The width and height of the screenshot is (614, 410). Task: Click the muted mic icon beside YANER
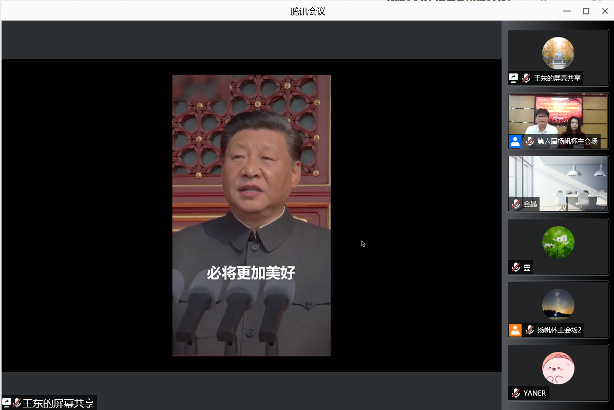pos(516,393)
